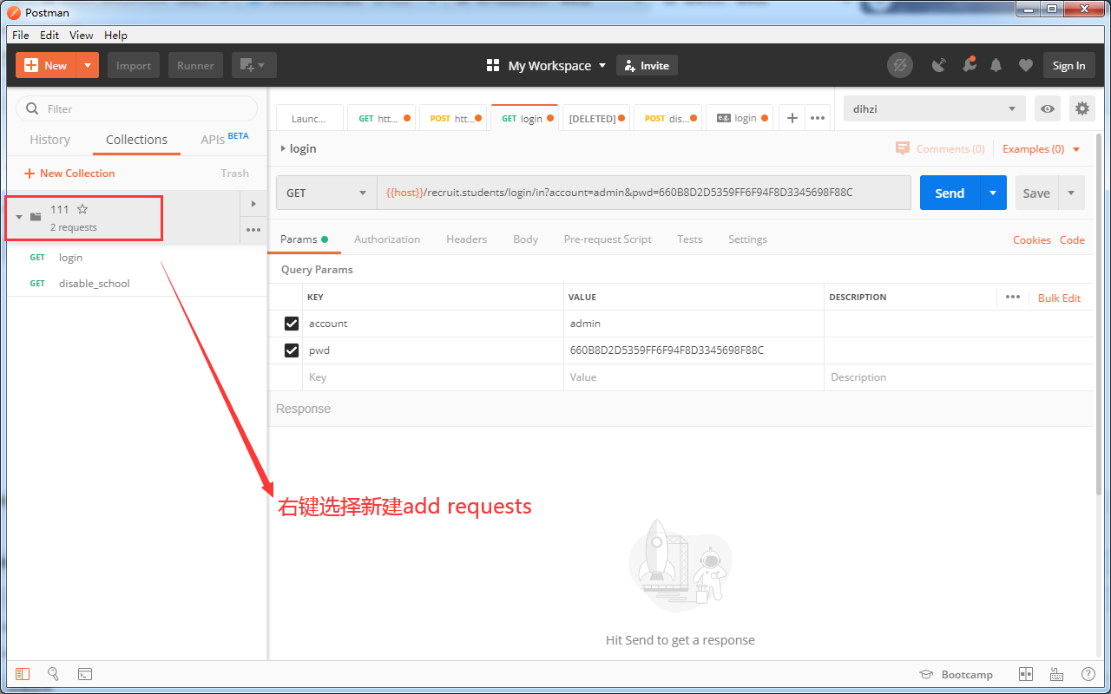The width and height of the screenshot is (1111, 694).
Task: Open the View menu
Action: pyautogui.click(x=82, y=35)
